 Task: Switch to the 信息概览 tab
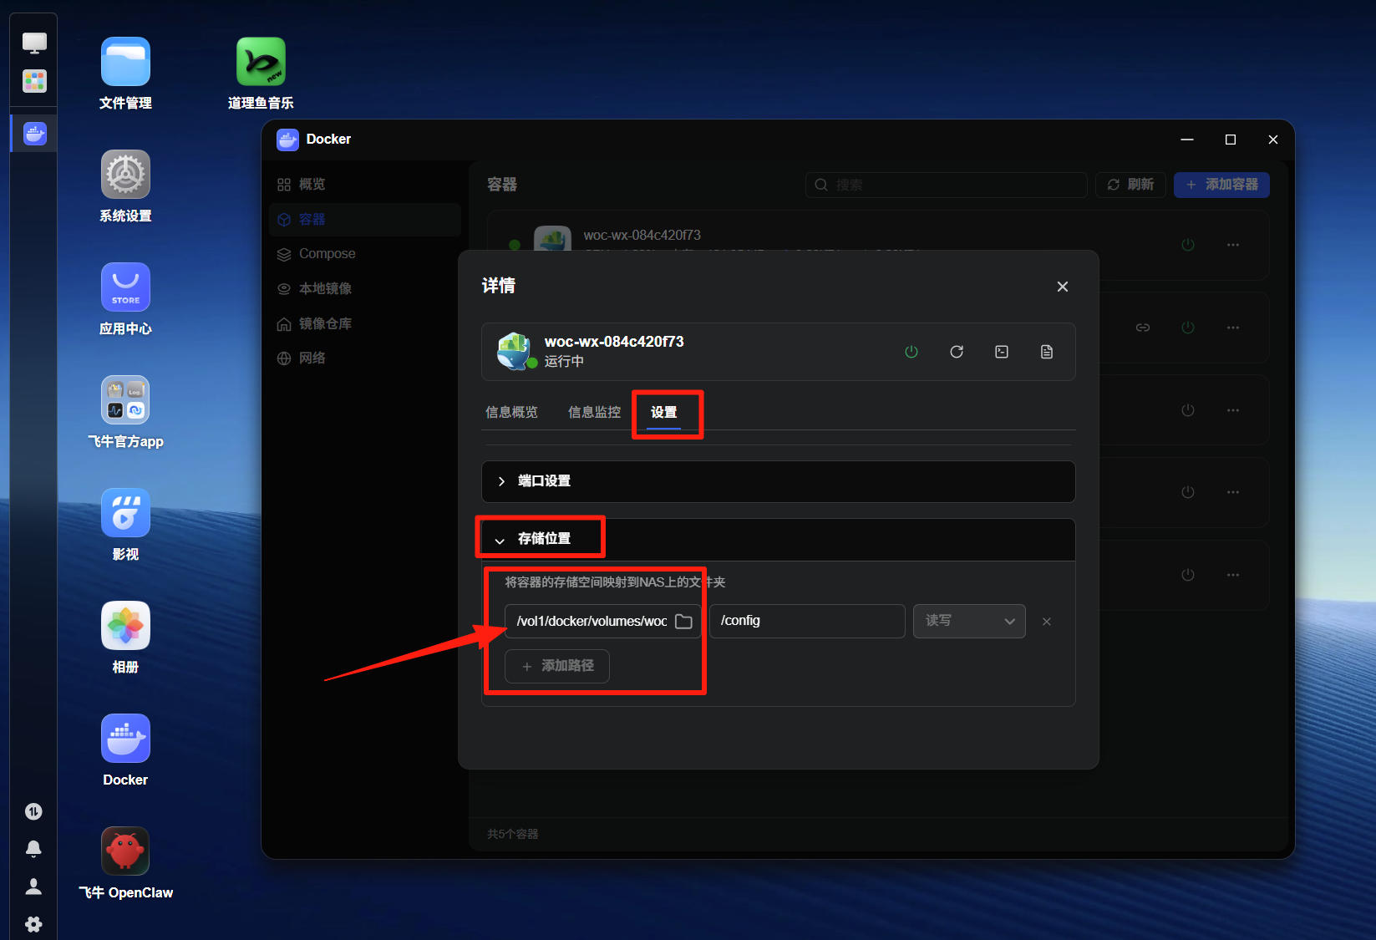511,412
